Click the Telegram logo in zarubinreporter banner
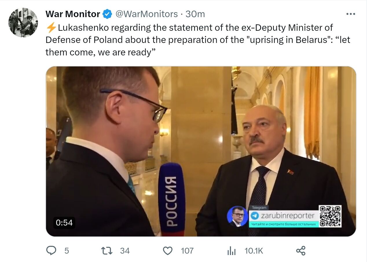 [x=255, y=216]
